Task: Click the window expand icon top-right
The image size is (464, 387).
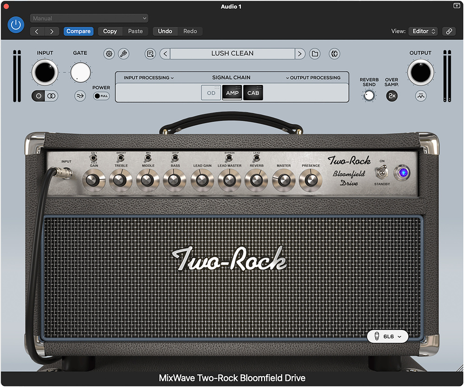Action: point(457,6)
